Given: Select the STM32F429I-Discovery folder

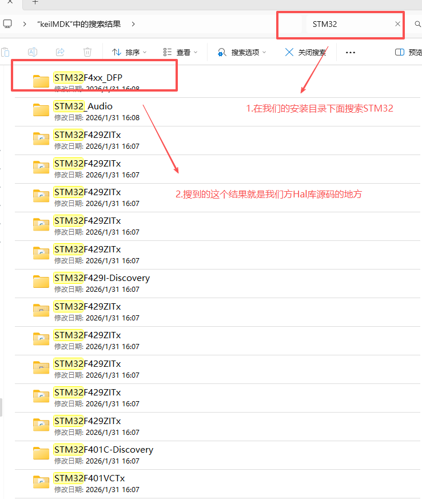Looking at the screenshot, I should click(x=102, y=278).
